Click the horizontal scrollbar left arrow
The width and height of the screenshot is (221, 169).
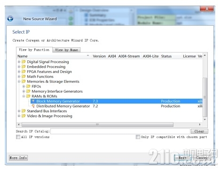19,125
